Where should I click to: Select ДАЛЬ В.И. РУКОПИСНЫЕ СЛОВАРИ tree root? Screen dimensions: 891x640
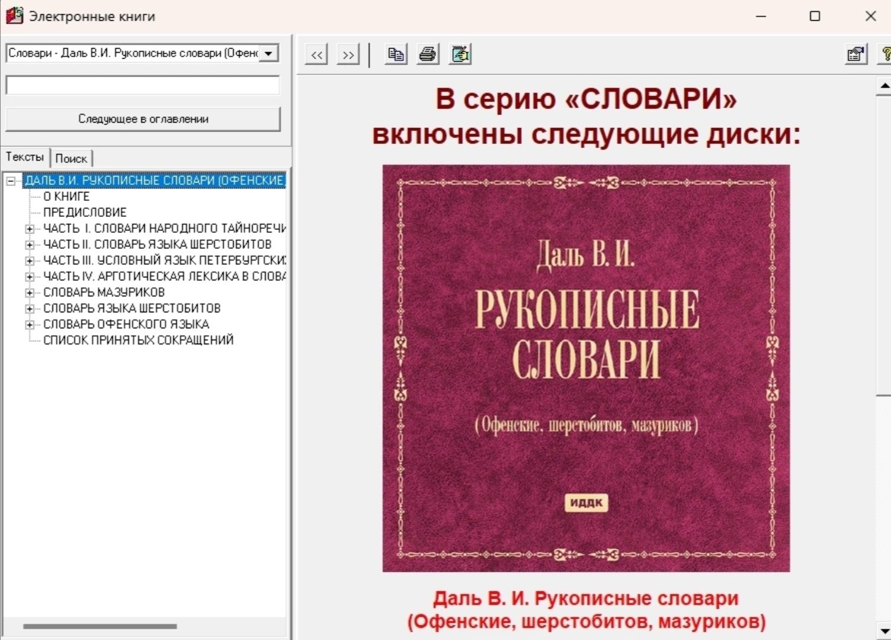(x=154, y=180)
